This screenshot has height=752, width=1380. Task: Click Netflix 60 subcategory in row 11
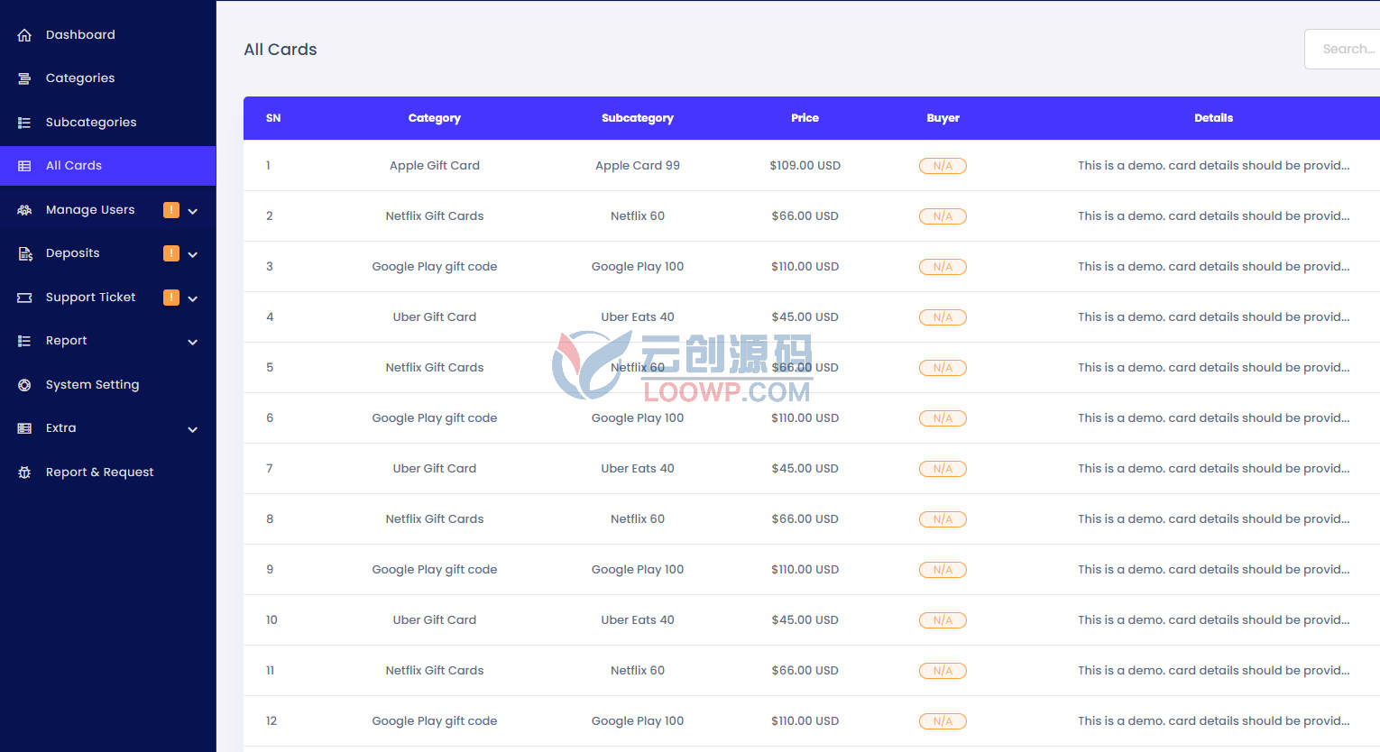638,670
